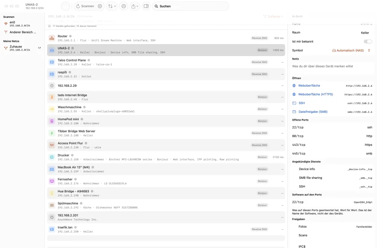The image size is (377, 248).
Task: Click the Spülmaschine appliance icon
Action: pos(52,205)
